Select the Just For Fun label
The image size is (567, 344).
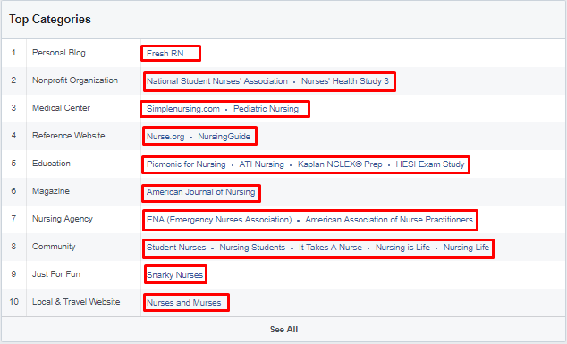coord(56,274)
